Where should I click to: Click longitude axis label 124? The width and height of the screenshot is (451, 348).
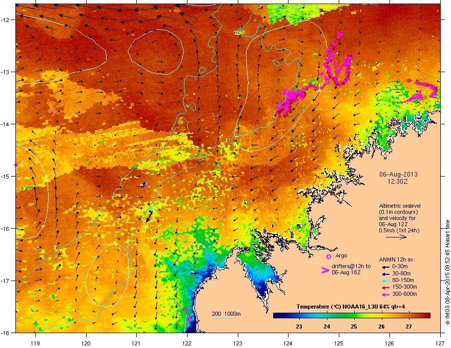(x=288, y=343)
